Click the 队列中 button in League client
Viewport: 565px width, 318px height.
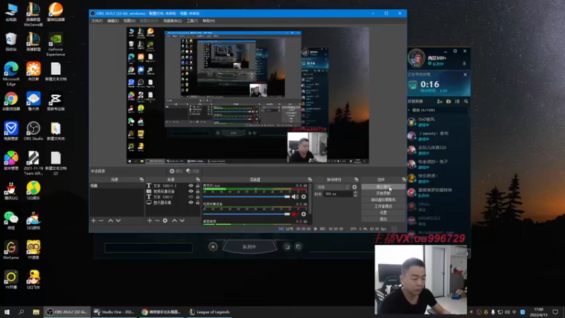click(249, 247)
